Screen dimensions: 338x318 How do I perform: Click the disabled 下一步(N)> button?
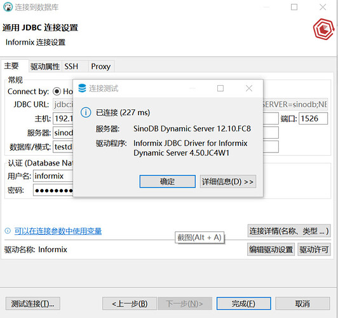[185, 303]
